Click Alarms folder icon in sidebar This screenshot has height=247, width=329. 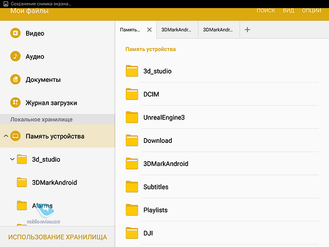22,205
